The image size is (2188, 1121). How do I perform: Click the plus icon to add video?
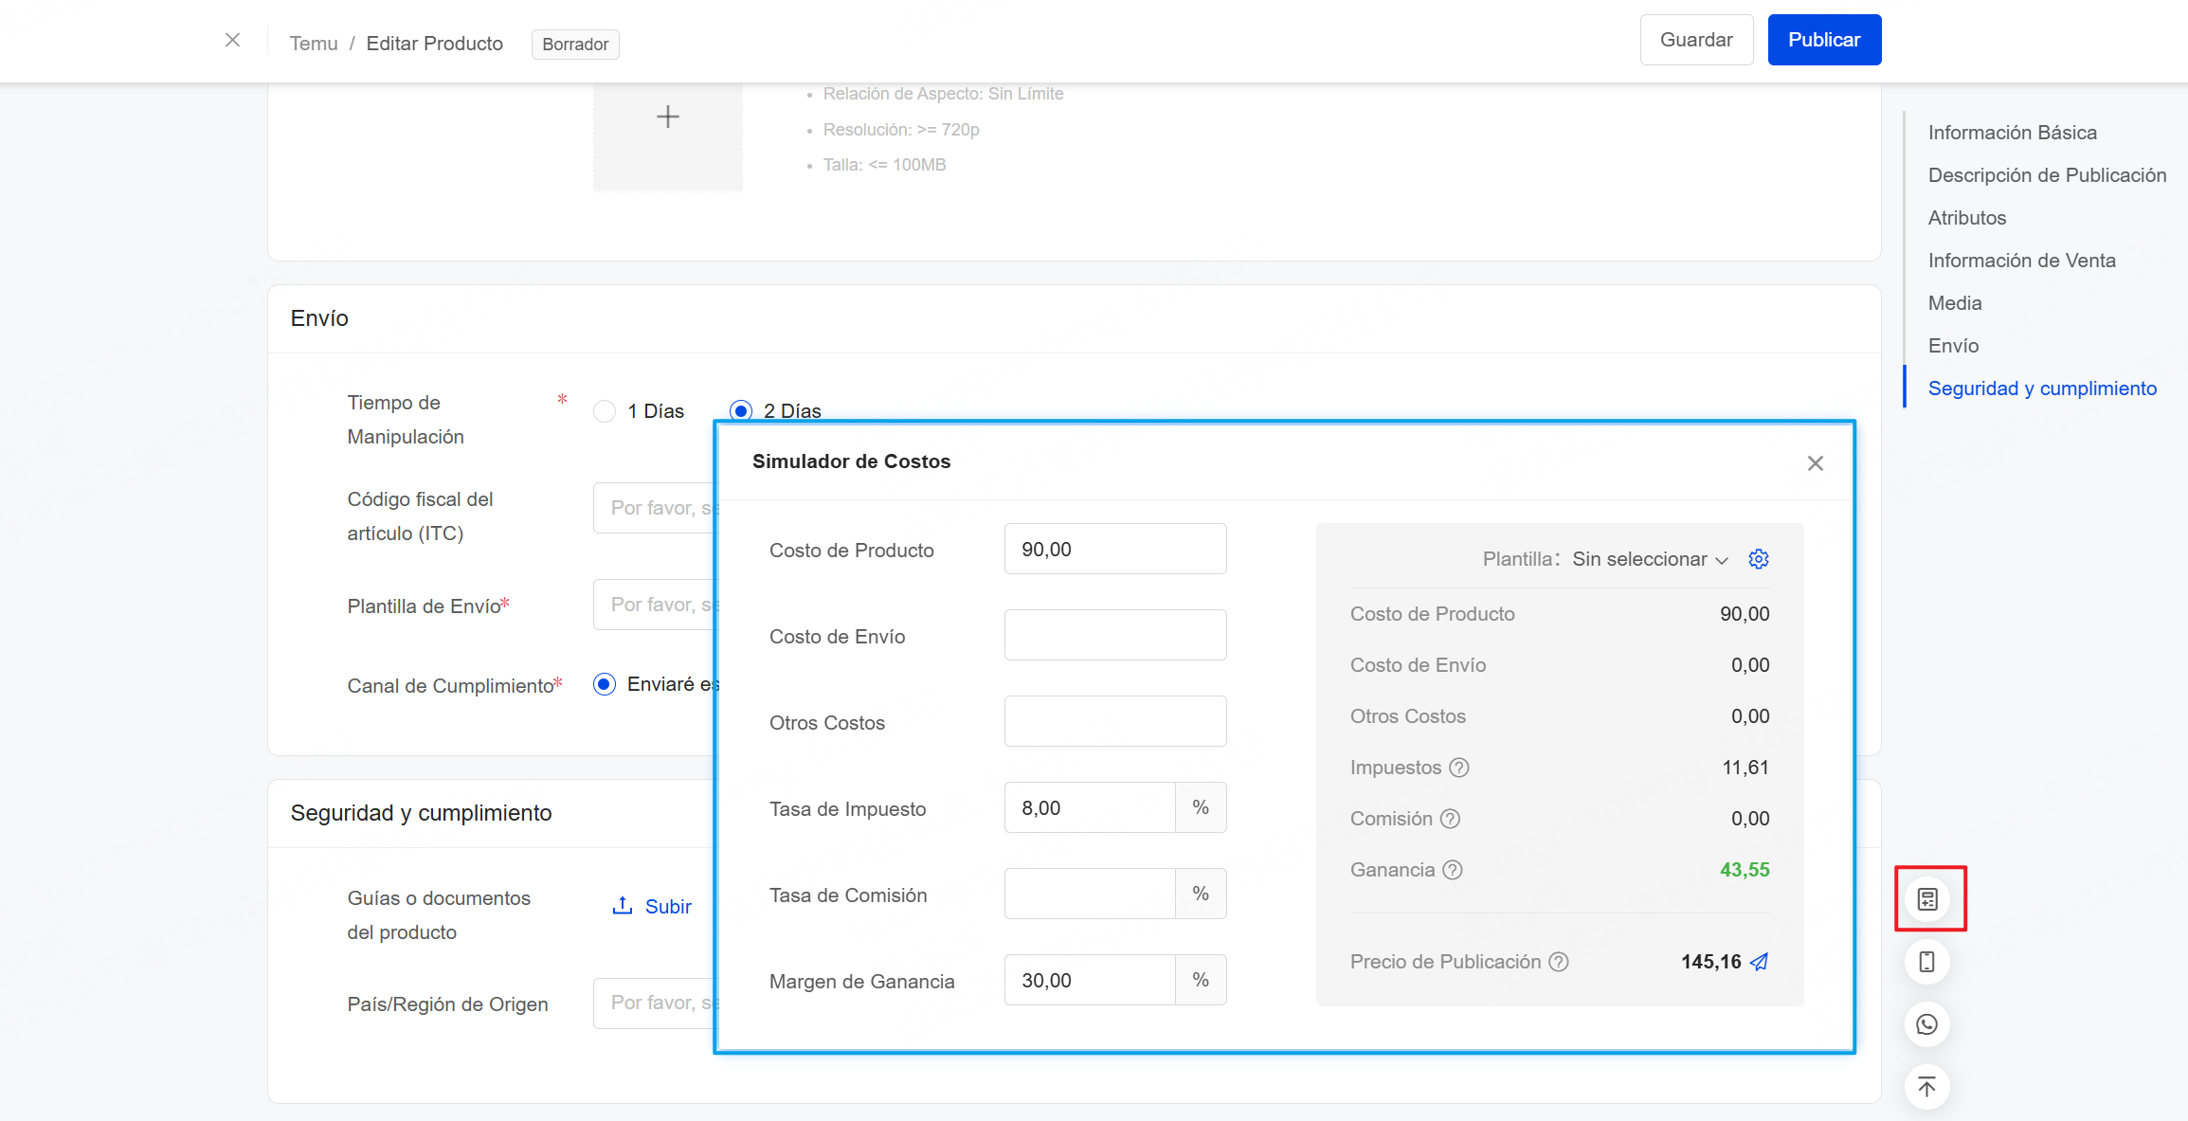[x=668, y=117]
